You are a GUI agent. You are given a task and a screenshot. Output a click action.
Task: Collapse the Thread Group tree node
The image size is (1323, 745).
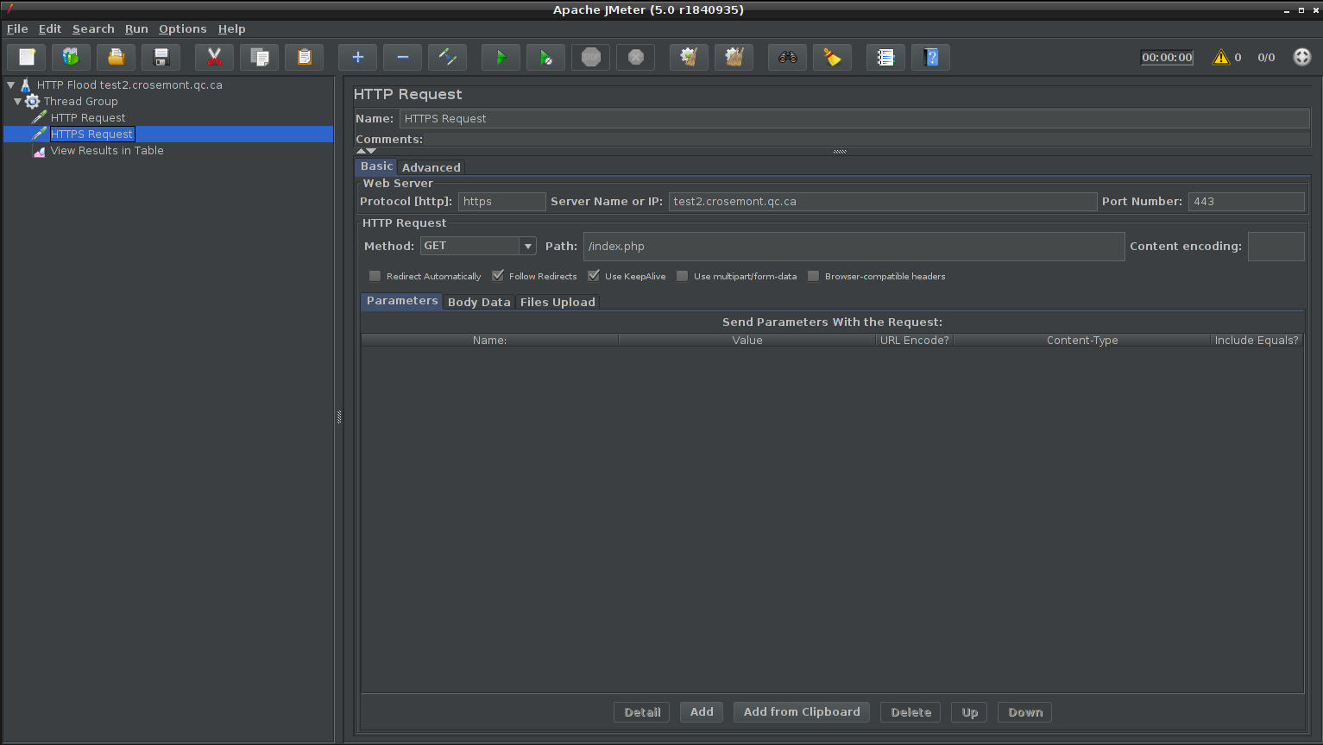pos(17,102)
